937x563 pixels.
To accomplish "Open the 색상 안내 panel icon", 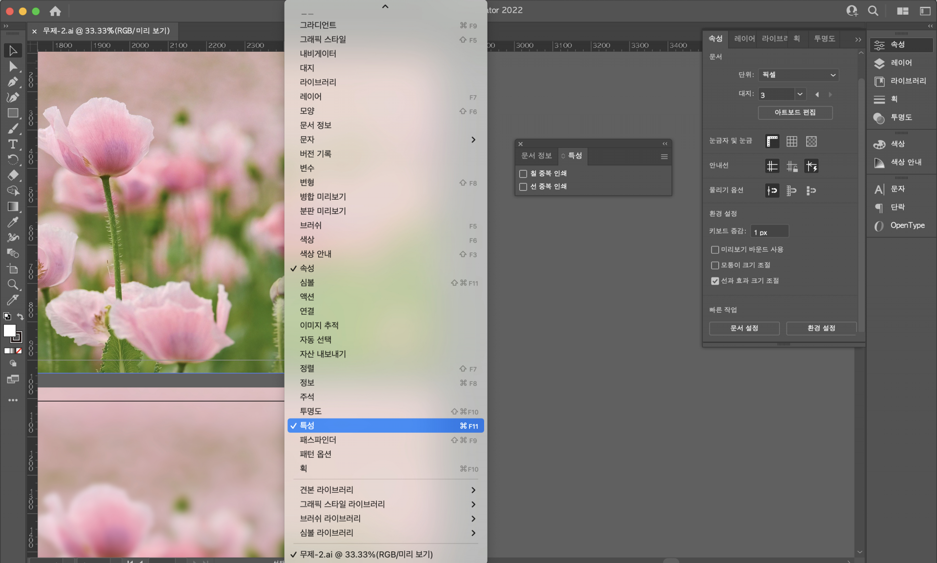I will point(879,162).
